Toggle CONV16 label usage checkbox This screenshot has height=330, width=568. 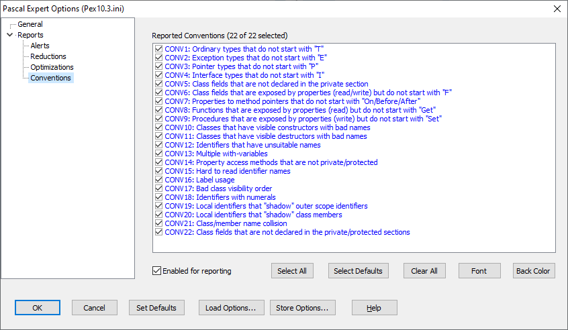pyautogui.click(x=158, y=180)
